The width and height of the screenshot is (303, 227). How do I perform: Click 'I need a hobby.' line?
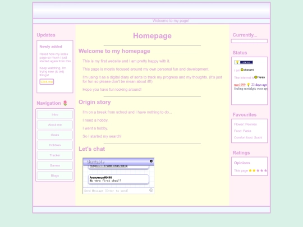(x=95, y=121)
